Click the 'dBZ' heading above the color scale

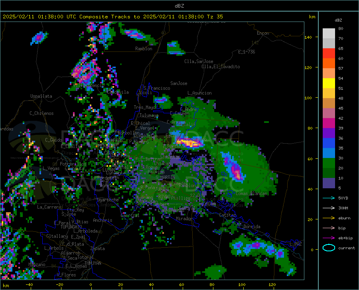pos(338,20)
